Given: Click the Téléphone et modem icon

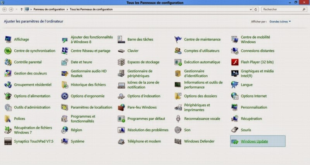Looking at the screenshot, I should [x=121, y=141].
